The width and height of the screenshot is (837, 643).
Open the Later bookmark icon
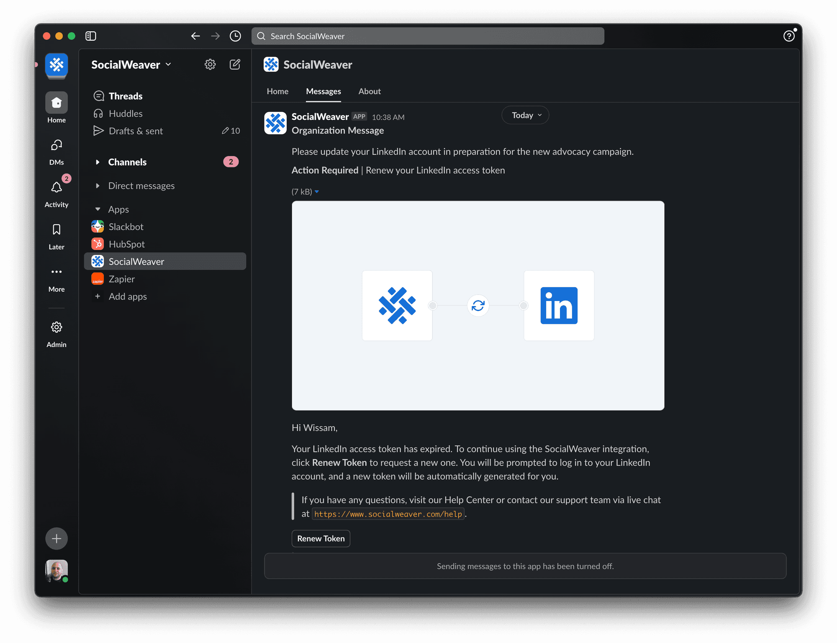(x=56, y=229)
